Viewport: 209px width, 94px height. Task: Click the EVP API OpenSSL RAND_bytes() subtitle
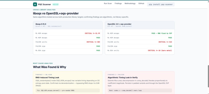coord(120,26)
